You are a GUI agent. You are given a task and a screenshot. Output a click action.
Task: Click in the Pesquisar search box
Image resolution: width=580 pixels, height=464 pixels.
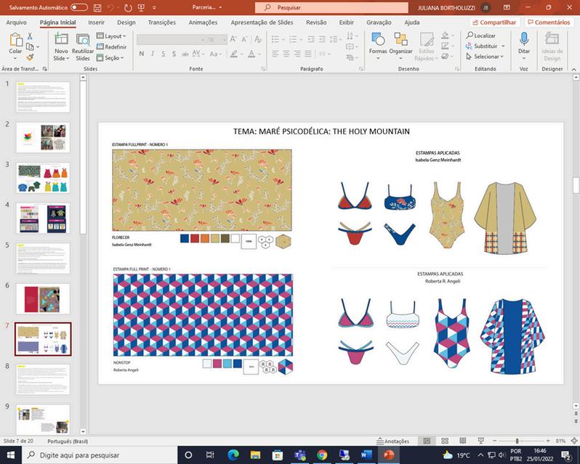pos(331,7)
